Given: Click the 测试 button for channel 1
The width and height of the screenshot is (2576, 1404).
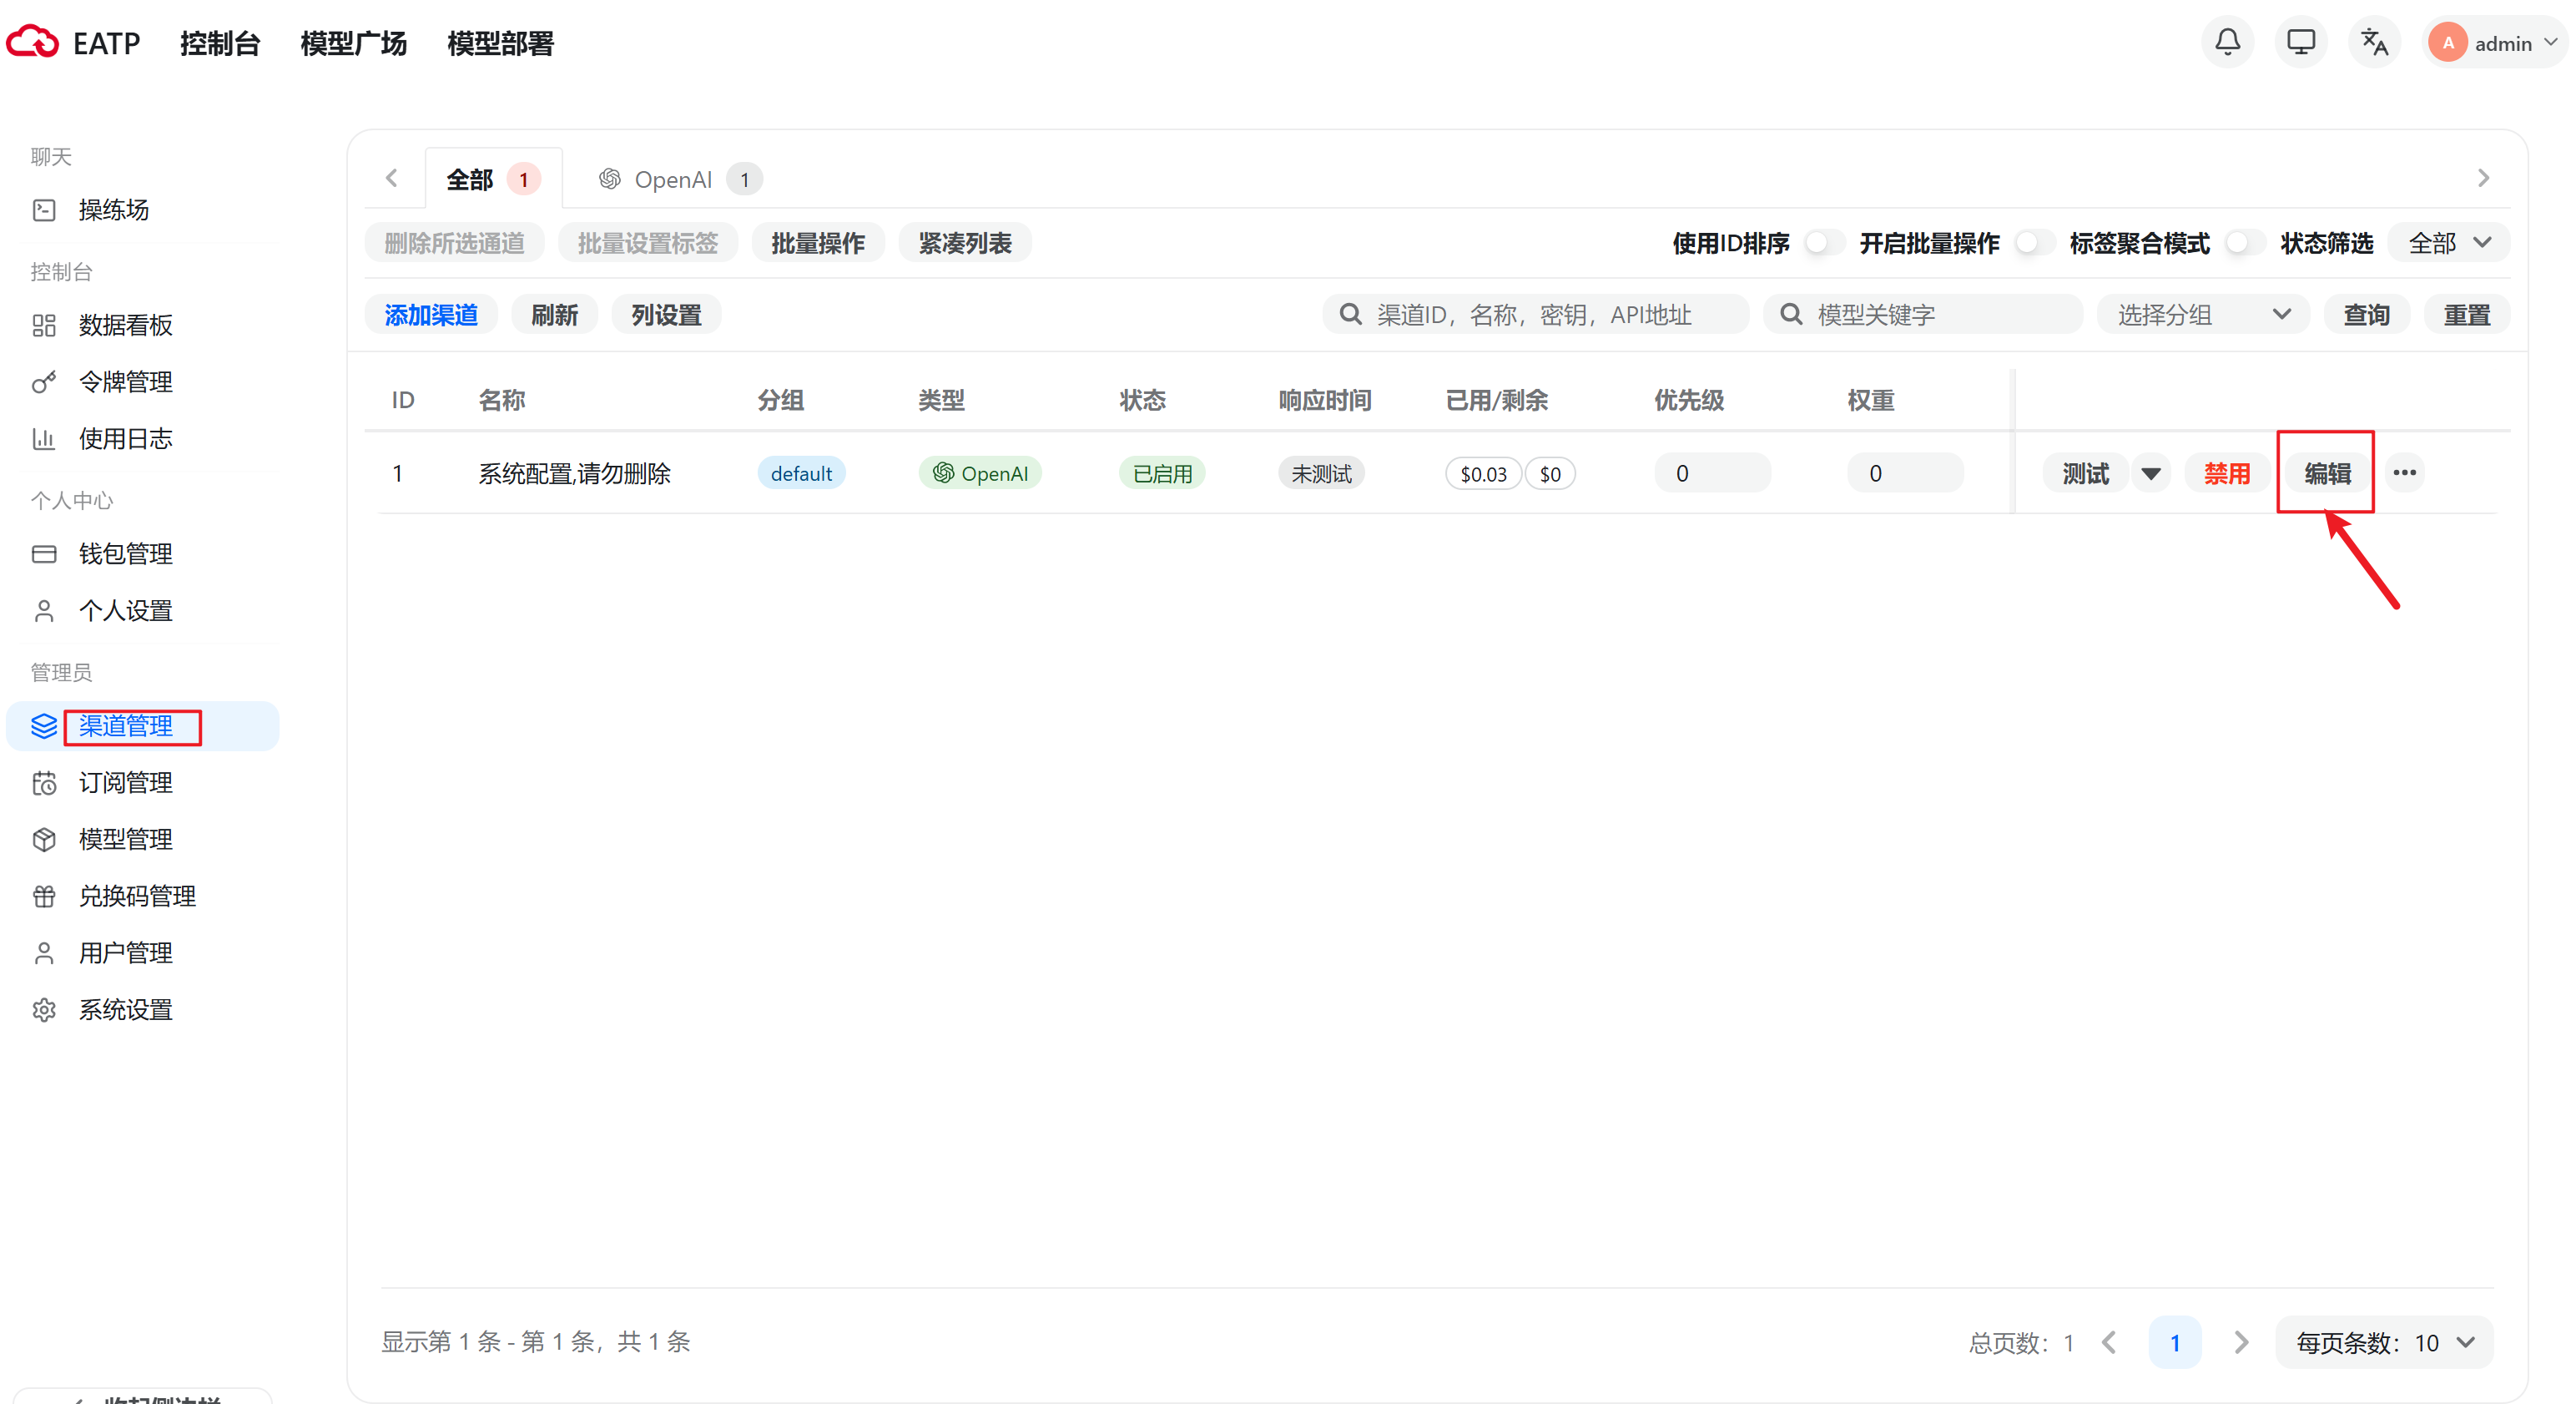Looking at the screenshot, I should click(2086, 473).
